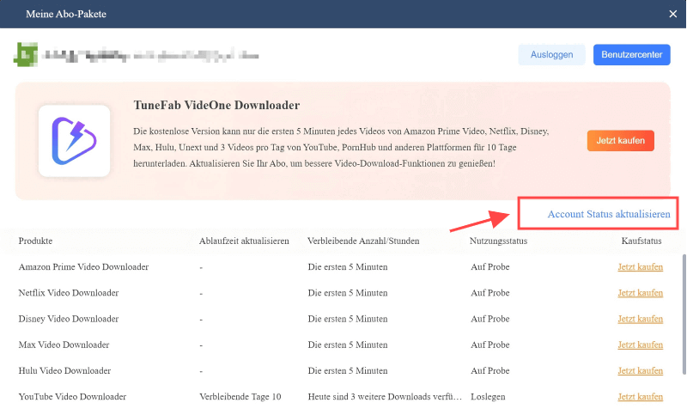
Task: Click the vertical scrollbar of the product list
Action: (x=684, y=314)
